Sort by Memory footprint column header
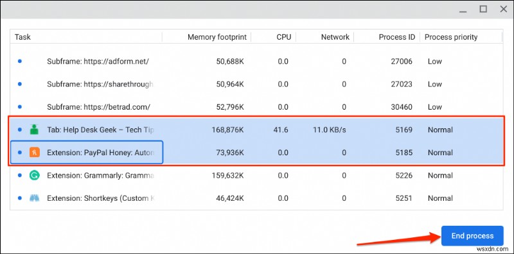Screen dimensions: 514x254 click(x=217, y=37)
